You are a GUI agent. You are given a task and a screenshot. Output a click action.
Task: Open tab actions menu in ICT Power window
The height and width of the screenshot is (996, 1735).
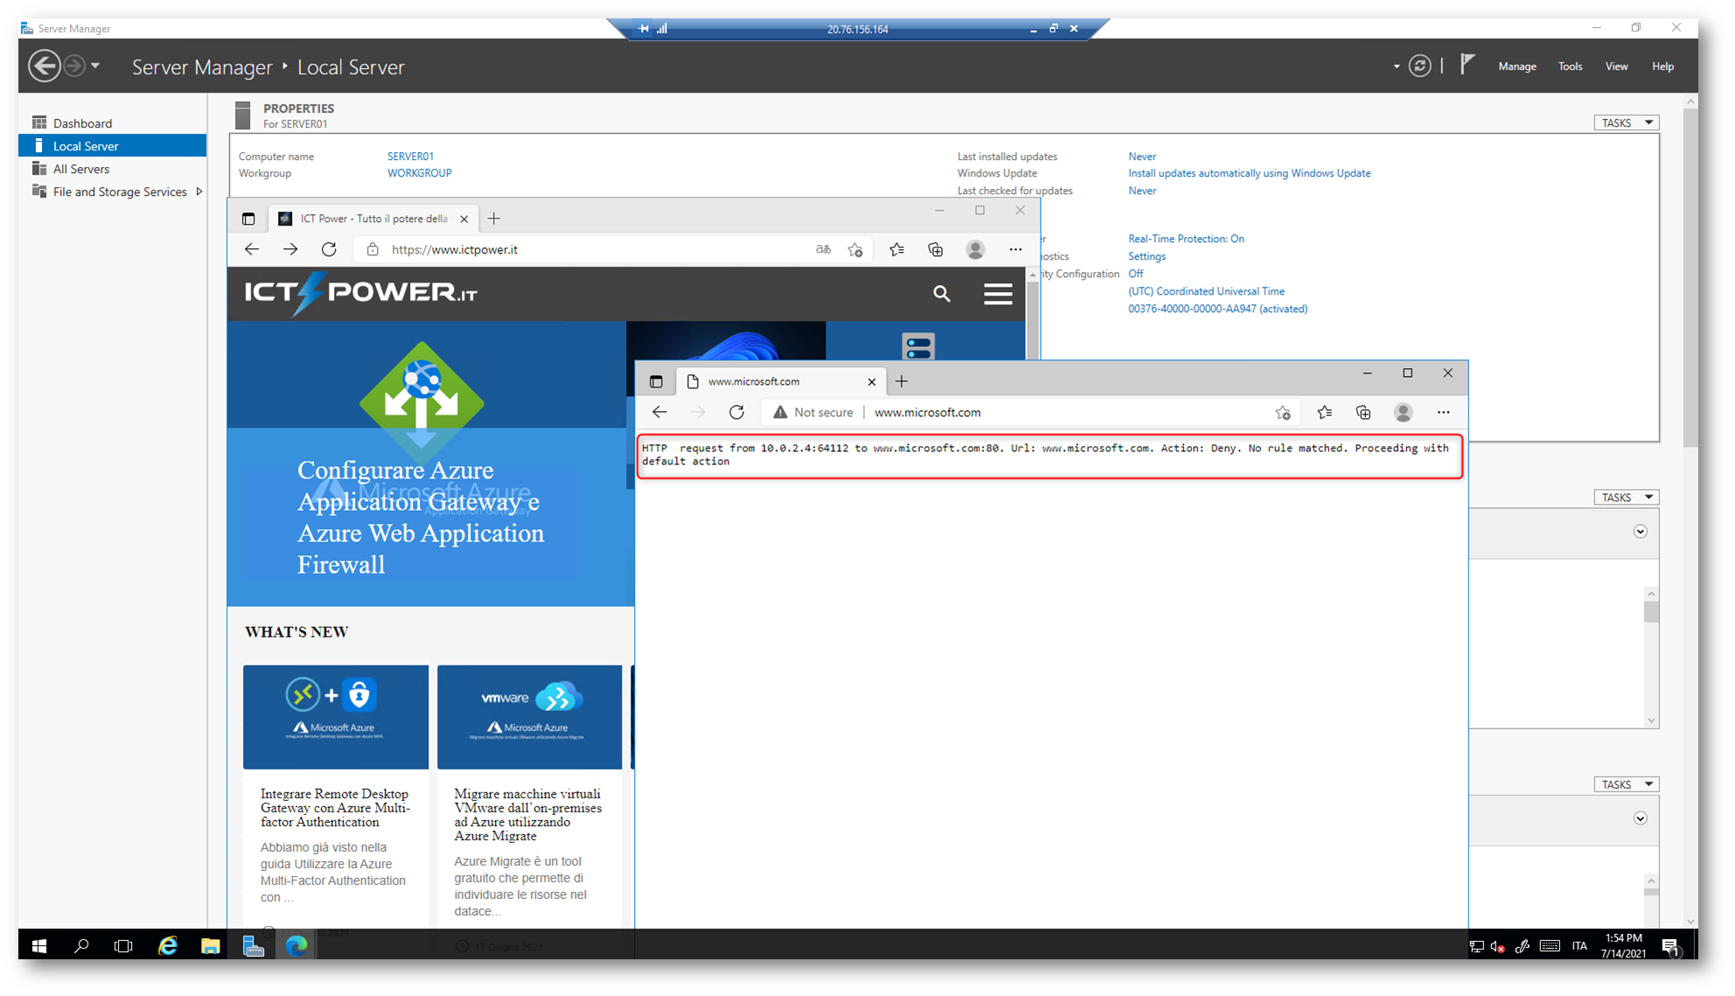(248, 219)
